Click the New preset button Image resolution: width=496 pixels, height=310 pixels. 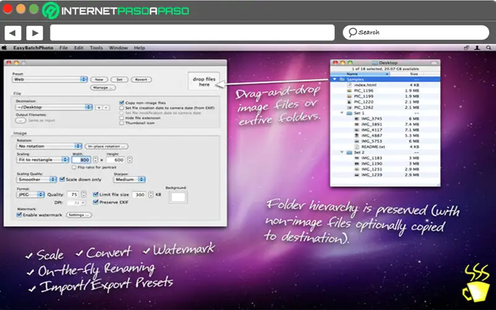coord(99,79)
